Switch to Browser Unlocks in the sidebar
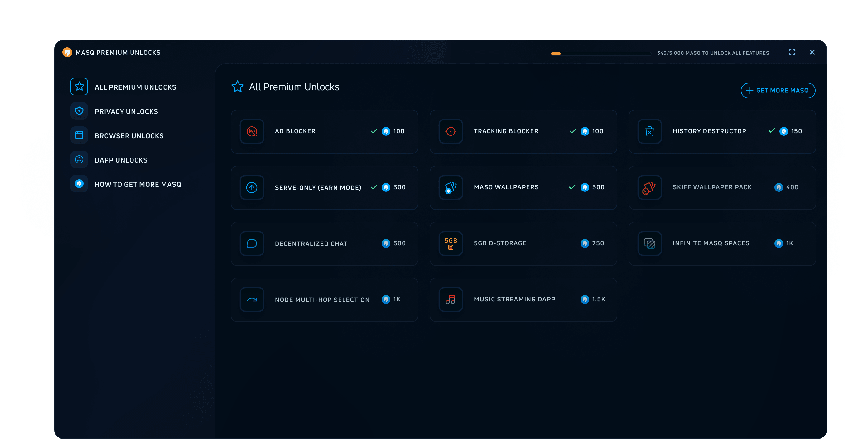Screen dimensions: 863x439 (129, 136)
